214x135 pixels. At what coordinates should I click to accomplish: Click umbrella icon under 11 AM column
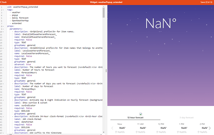point(136,132)
